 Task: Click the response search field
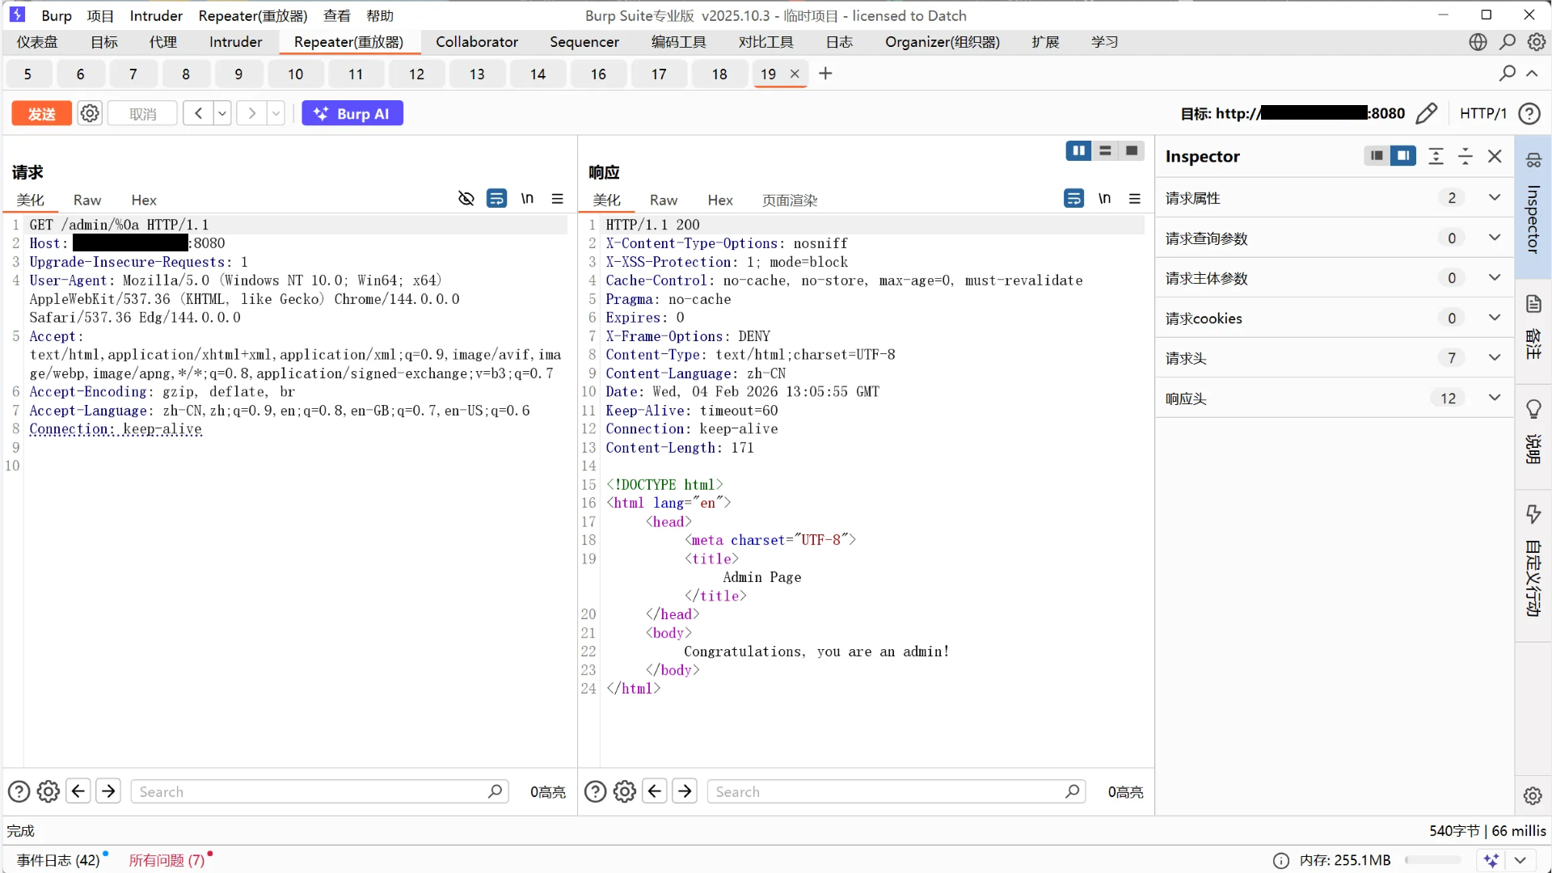pos(896,791)
